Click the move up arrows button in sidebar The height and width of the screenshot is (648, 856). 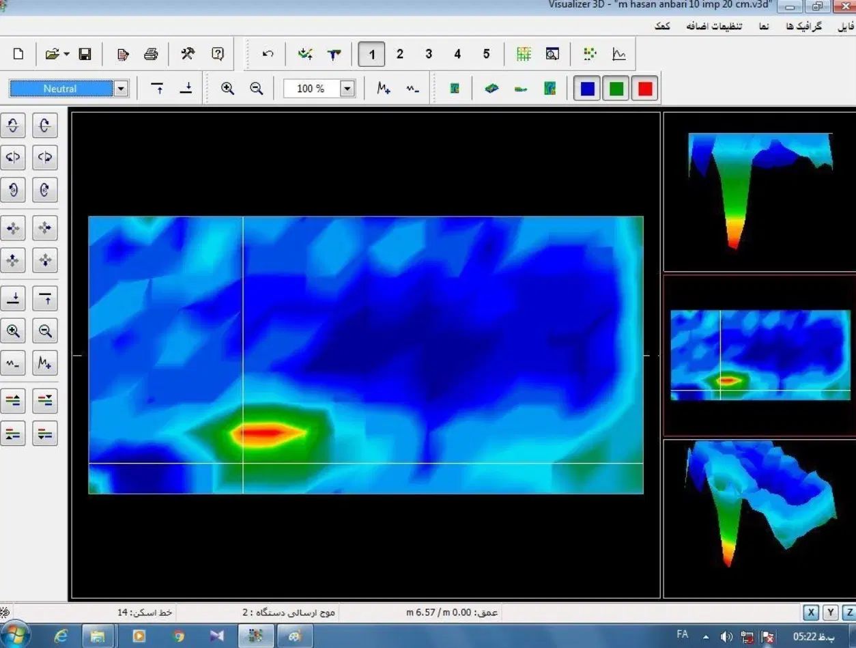pyautogui.click(x=13, y=260)
